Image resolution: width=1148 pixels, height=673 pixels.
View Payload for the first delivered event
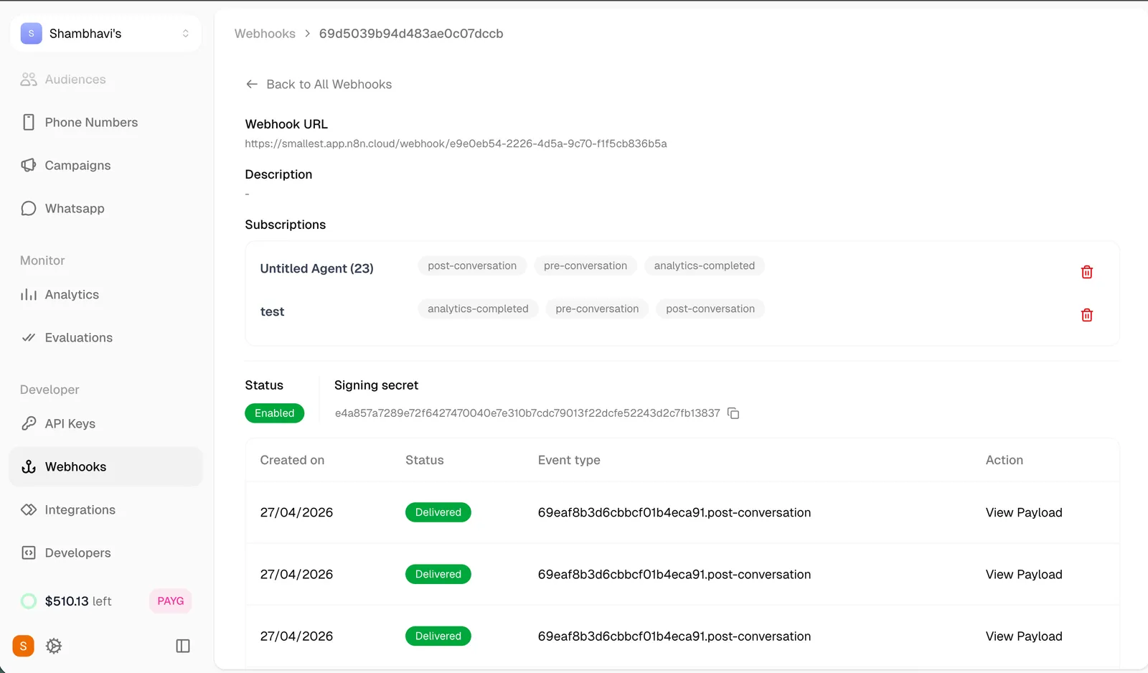coord(1024,512)
